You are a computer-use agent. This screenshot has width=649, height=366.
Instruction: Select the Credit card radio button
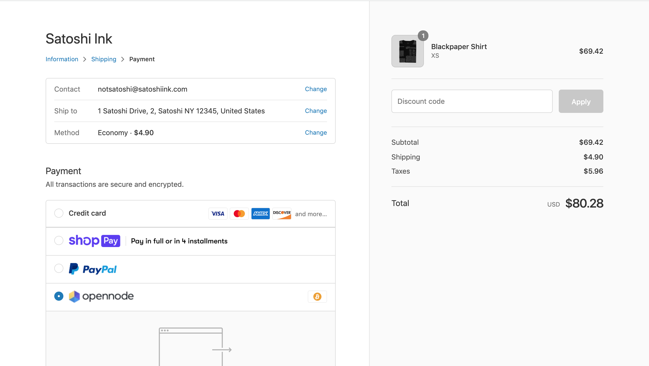tap(59, 213)
